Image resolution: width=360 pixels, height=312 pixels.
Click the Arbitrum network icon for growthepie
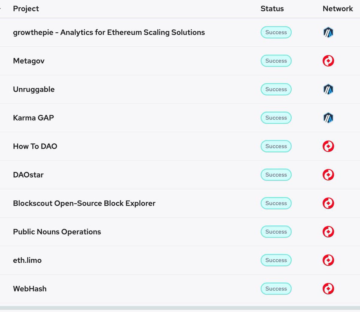click(x=328, y=32)
